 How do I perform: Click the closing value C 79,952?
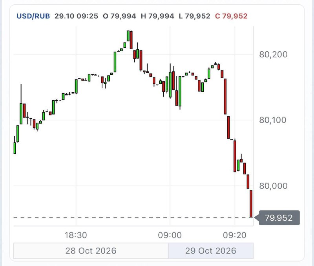tap(231, 16)
